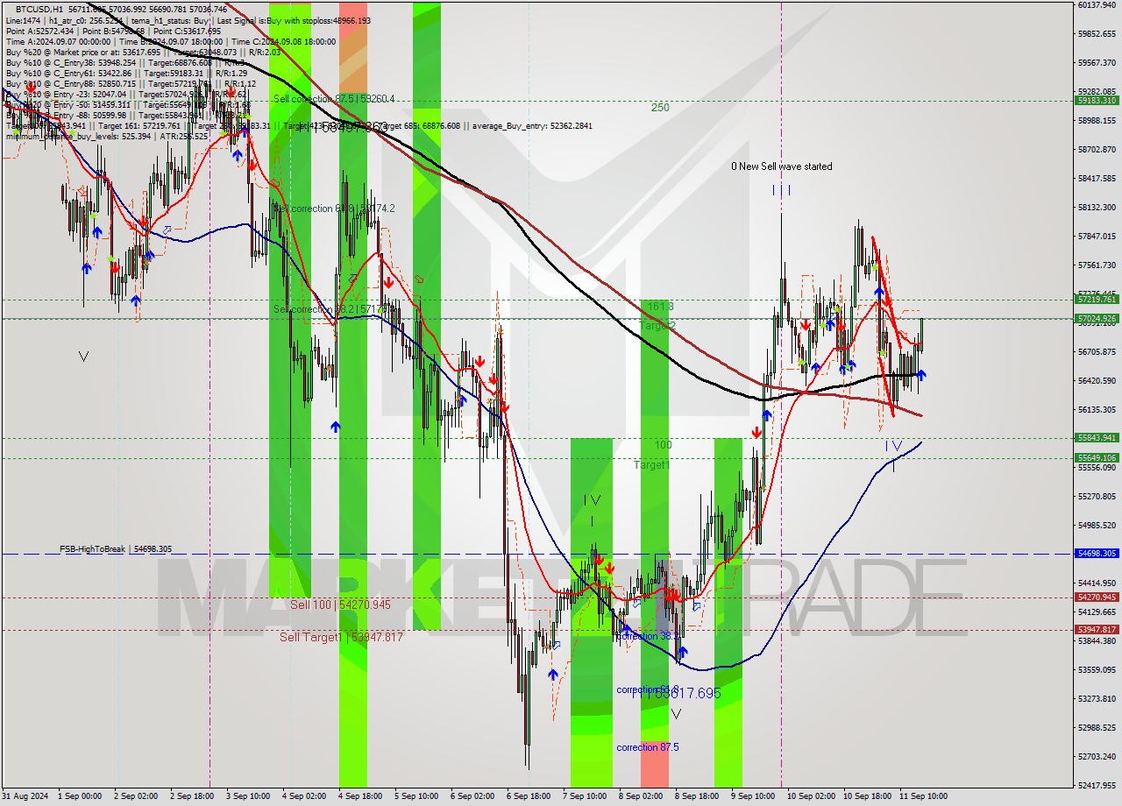This screenshot has height=806, width=1122.
Task: Click the green '250' Fibonacci label
Action: (x=660, y=108)
